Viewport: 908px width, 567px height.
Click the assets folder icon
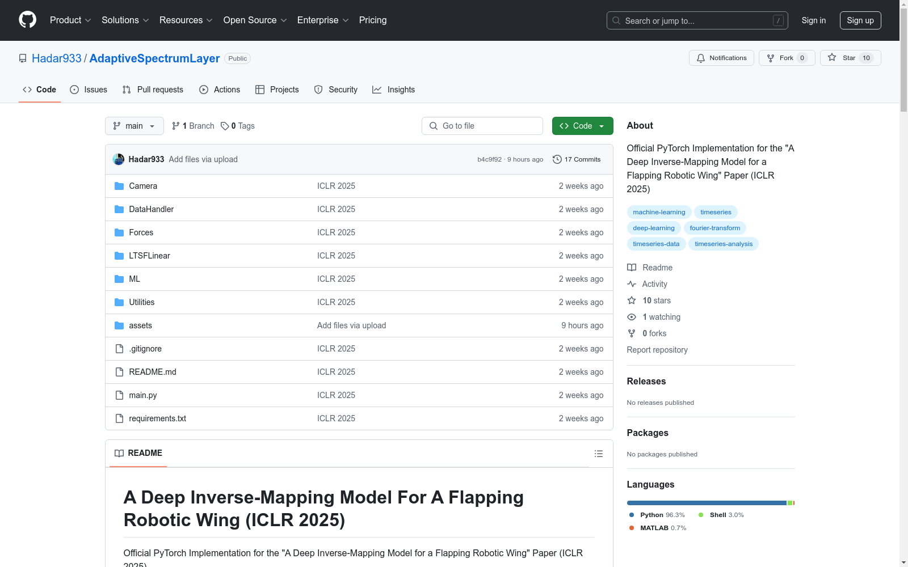119,325
